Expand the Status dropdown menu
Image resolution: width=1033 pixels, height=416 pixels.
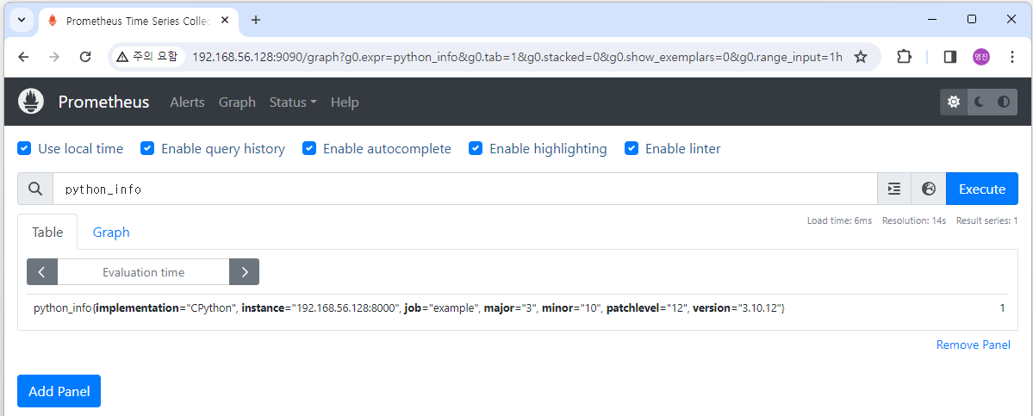[293, 102]
